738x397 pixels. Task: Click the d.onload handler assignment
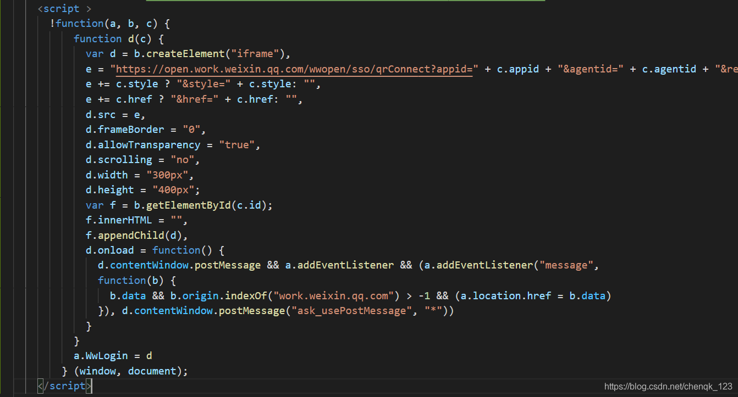pyautogui.click(x=156, y=250)
